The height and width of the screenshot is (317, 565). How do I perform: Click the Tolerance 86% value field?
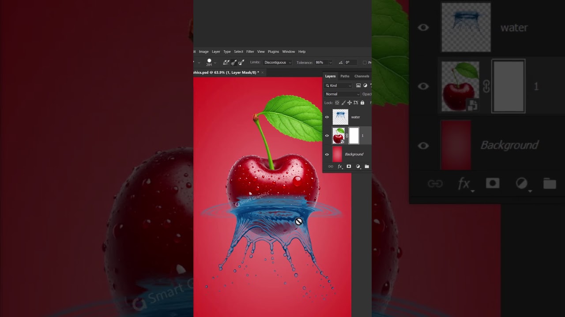[x=321, y=63]
